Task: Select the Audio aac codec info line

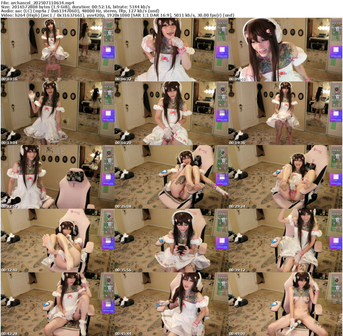Action: [80, 11]
